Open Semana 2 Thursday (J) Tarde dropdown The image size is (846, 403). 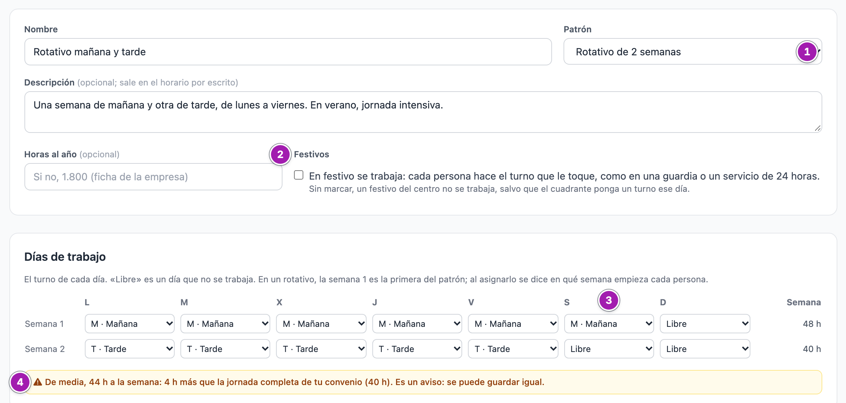[417, 349]
